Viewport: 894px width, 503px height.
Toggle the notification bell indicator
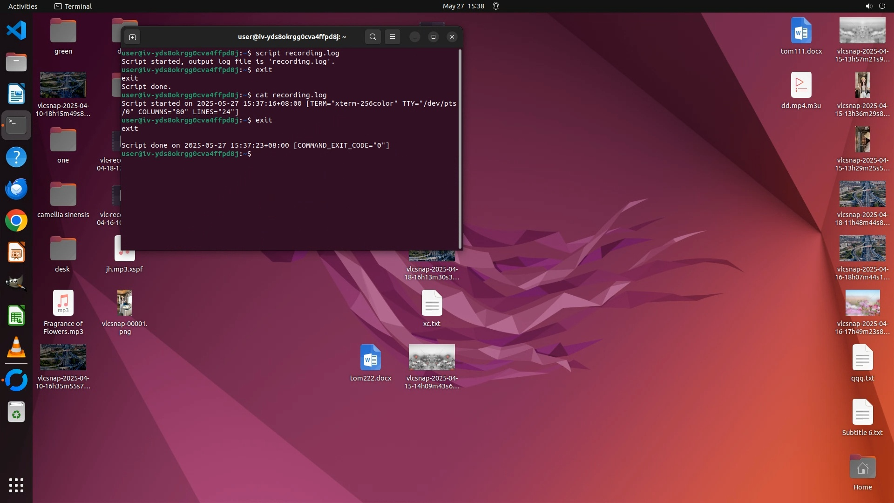496,6
